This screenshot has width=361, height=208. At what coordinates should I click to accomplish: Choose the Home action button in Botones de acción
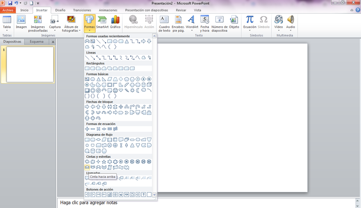pos(109,194)
